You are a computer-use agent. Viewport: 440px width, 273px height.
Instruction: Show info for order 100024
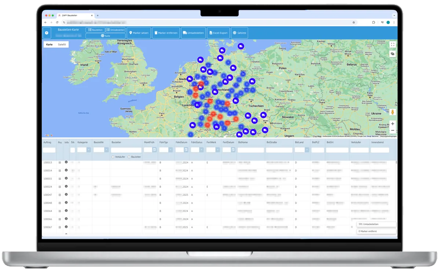click(x=66, y=186)
